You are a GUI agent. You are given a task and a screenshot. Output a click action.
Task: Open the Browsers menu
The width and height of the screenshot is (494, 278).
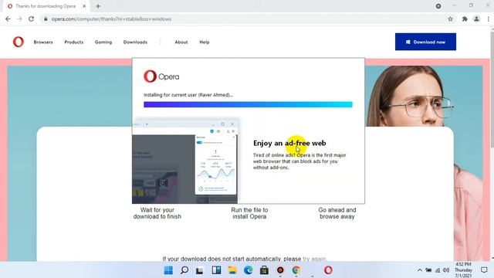point(43,42)
